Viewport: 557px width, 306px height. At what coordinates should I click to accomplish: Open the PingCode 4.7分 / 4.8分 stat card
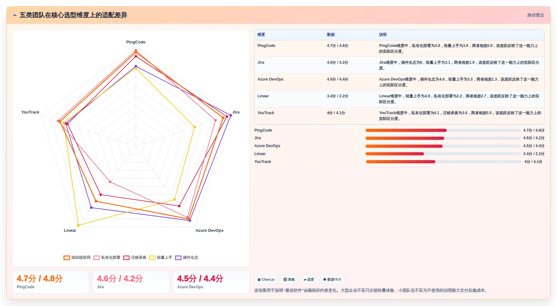click(x=51, y=282)
